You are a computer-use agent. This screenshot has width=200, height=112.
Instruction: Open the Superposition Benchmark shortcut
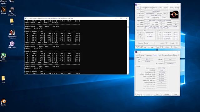coord(12,34)
